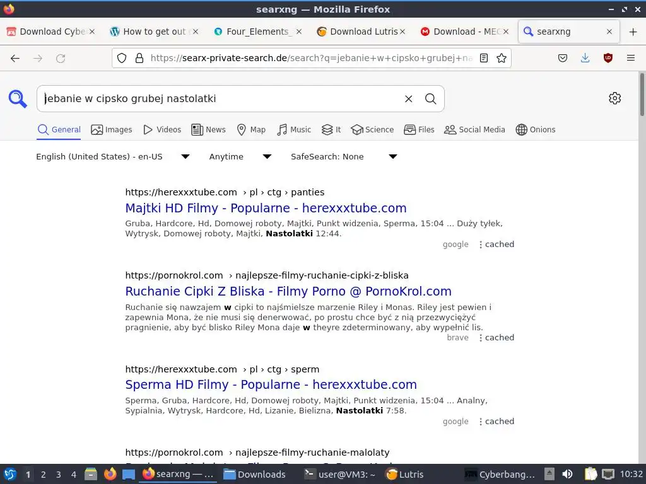Open the English (United States) language dropdown
The height and width of the screenshot is (484, 646).
click(x=113, y=156)
